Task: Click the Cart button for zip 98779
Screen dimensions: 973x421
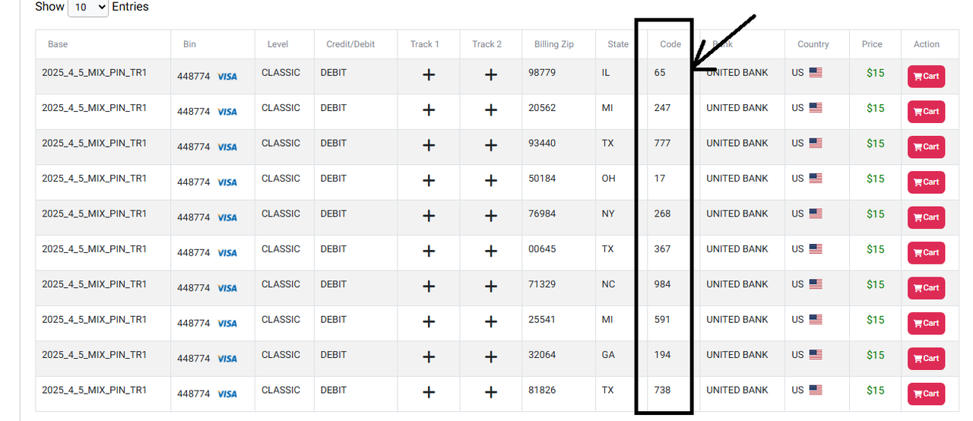Action: pyautogui.click(x=926, y=76)
